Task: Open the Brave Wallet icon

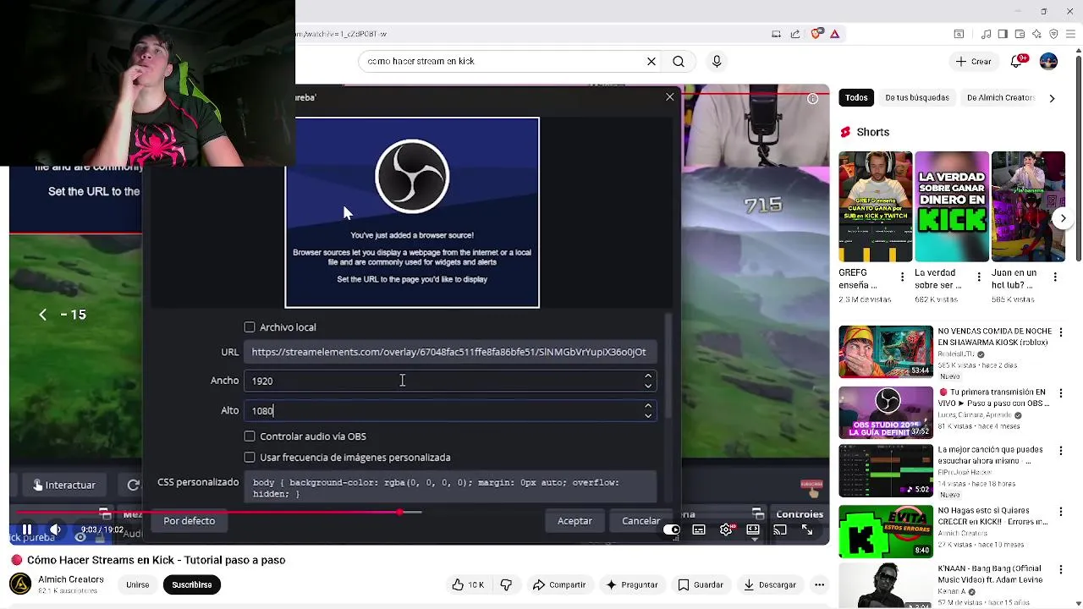Action: [1020, 34]
